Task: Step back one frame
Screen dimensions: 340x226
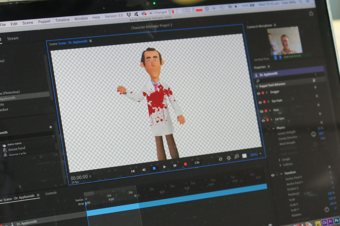Action: pyautogui.click(x=143, y=170)
